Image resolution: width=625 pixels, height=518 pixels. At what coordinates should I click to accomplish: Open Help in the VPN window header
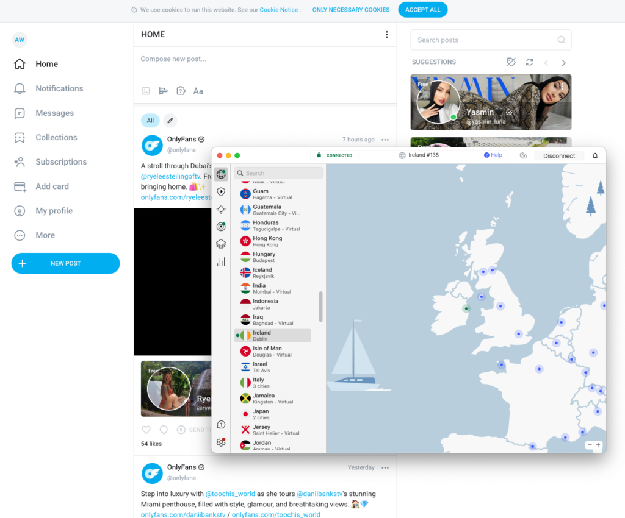point(493,155)
